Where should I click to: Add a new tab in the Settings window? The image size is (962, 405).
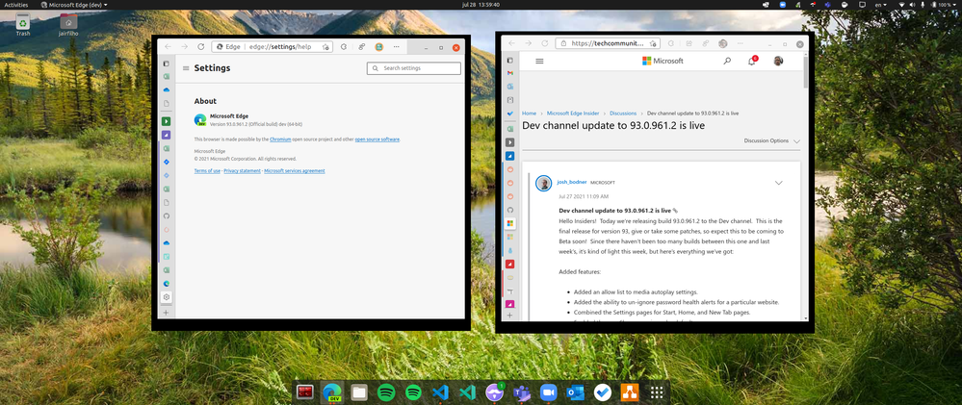tap(167, 313)
